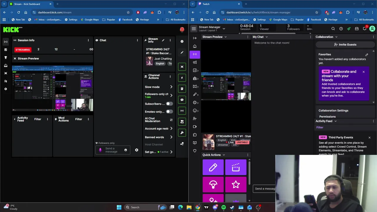Open File Explorer from the Windows taskbar
Screen dimensions: 377x212
(x=189, y=207)
